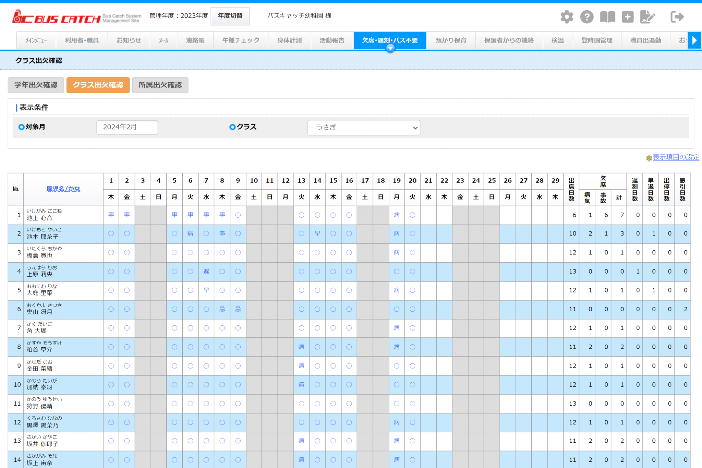Click 早退日数 column header
This screenshot has height=468, width=702.
point(651,189)
